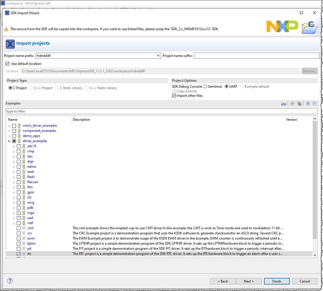Viewport: 323px width, 291px height.
Task: Click the import from file toolbar icon
Action: (284, 103)
